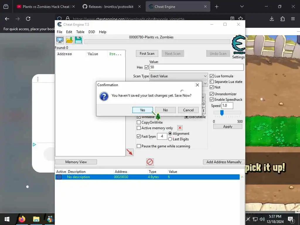Bookmark page with star icon
Screen dimensions: 300x225
pyautogui.click(x=241, y=18)
